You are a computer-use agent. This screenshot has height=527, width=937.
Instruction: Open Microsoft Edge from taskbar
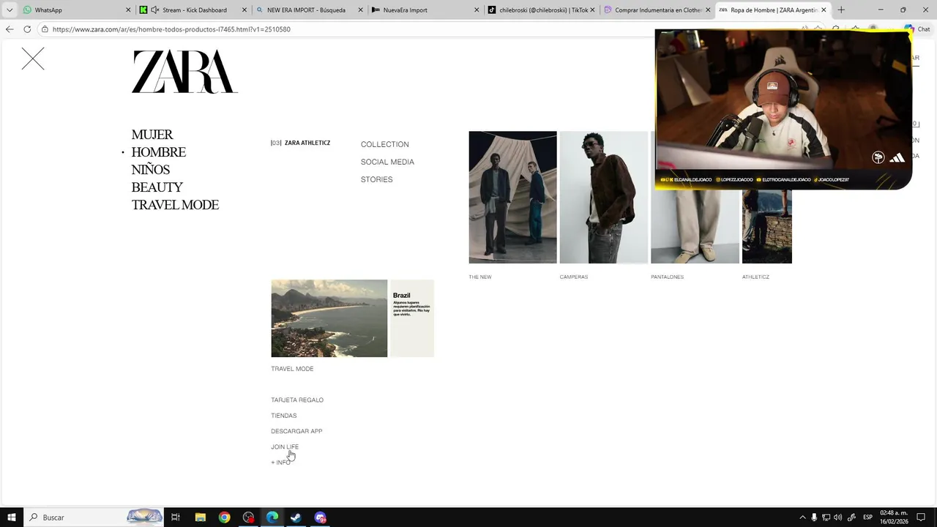click(x=272, y=517)
